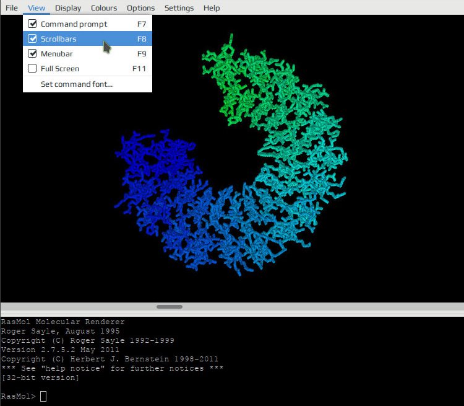Click the splitter above the command console

(232, 314)
